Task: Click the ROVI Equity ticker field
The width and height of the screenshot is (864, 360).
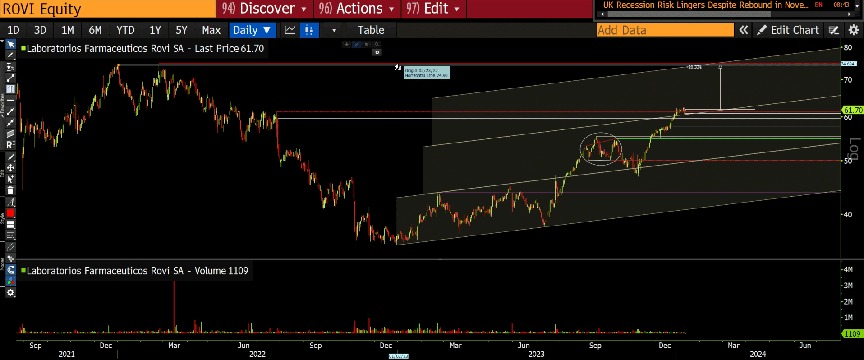Action: 108,9
